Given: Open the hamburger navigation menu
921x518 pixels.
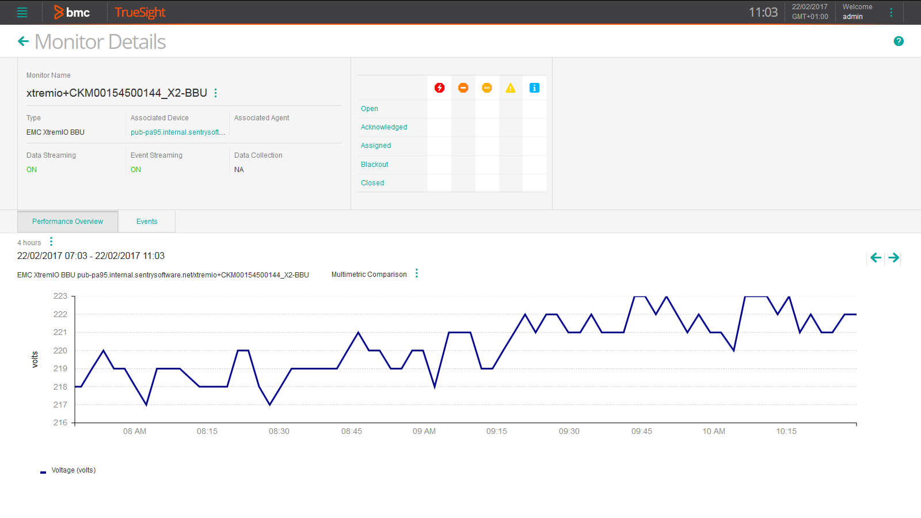Looking at the screenshot, I should 22,12.
